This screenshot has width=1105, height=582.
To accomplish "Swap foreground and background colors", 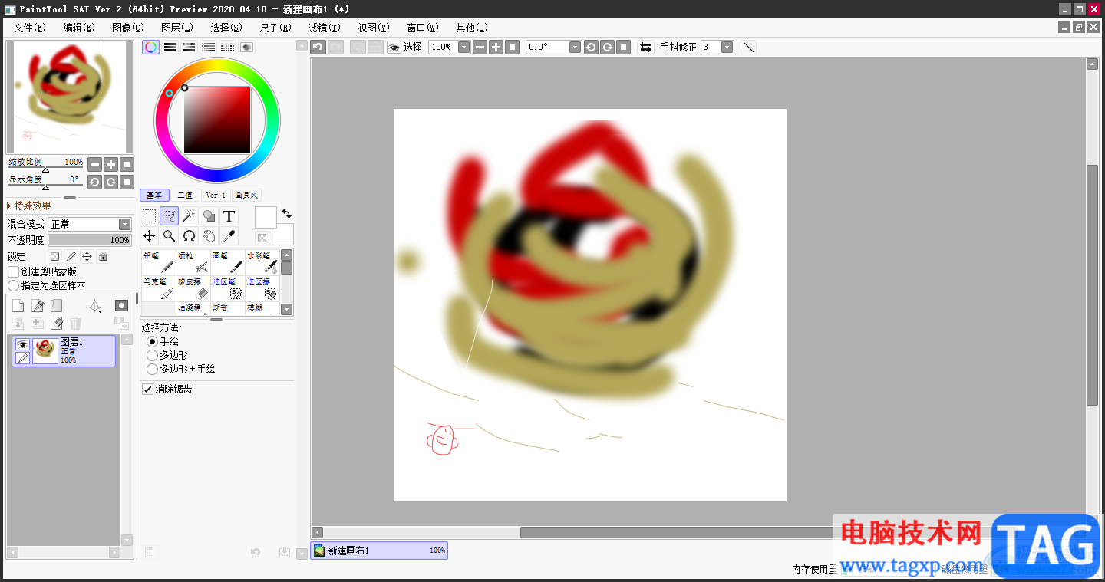I will pyautogui.click(x=287, y=213).
